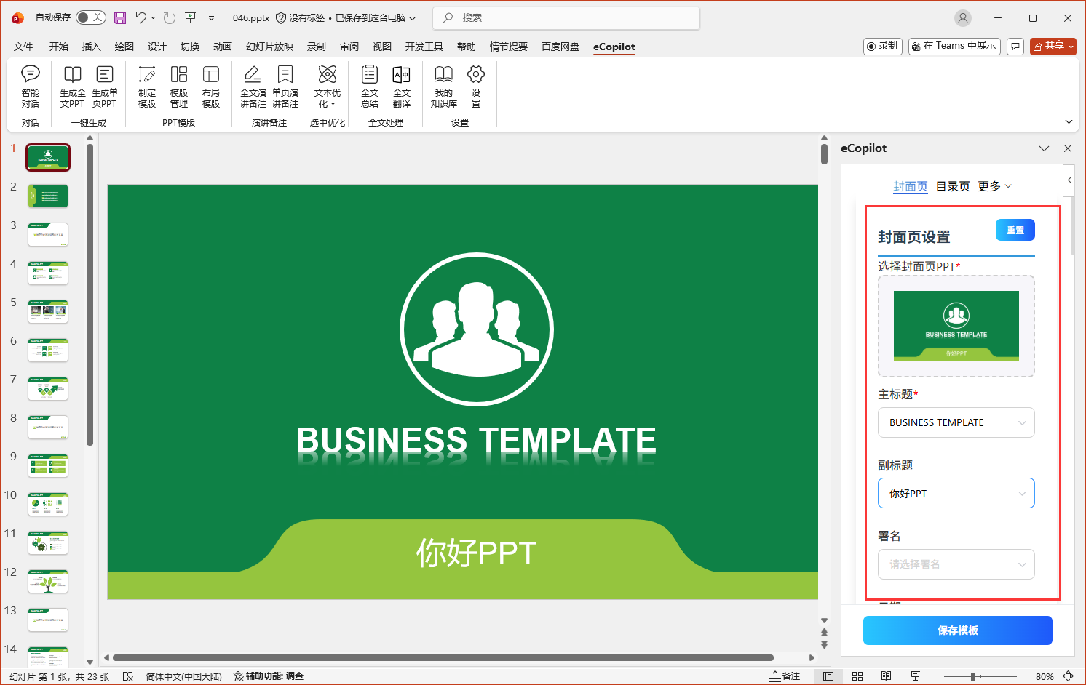
Task: Open the 副标题 subtitle dropdown
Action: pos(956,493)
